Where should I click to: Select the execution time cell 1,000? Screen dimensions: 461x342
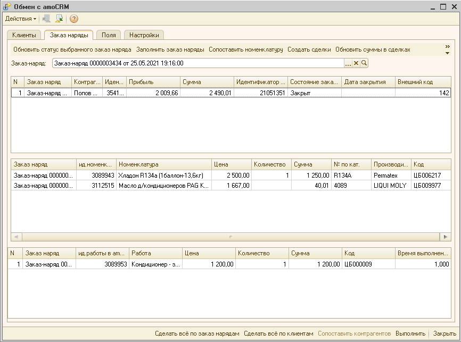(x=423, y=264)
